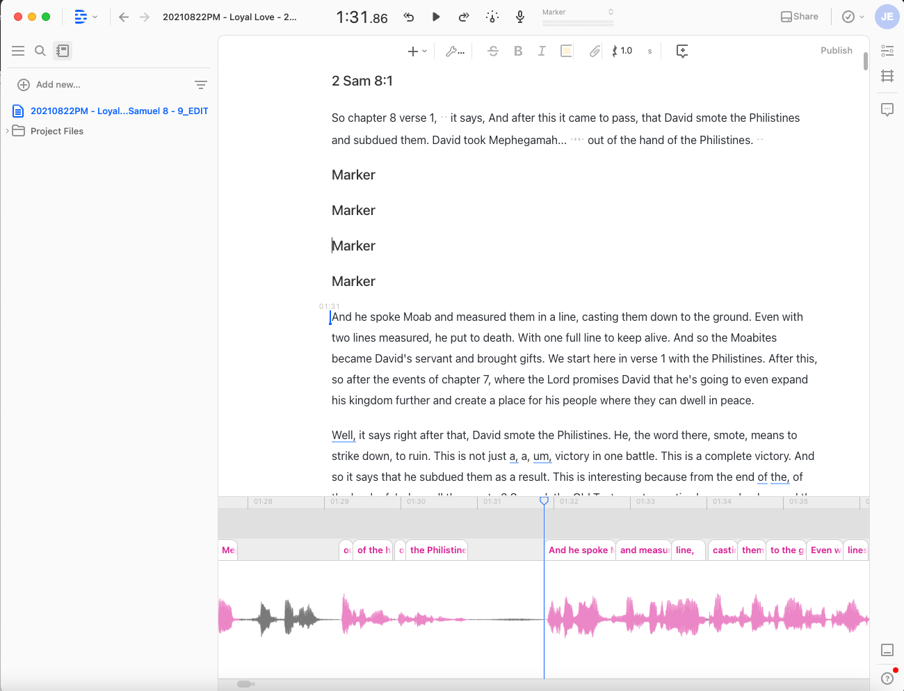Select the 20210822PM Loyal Samuel composition

pyautogui.click(x=111, y=111)
